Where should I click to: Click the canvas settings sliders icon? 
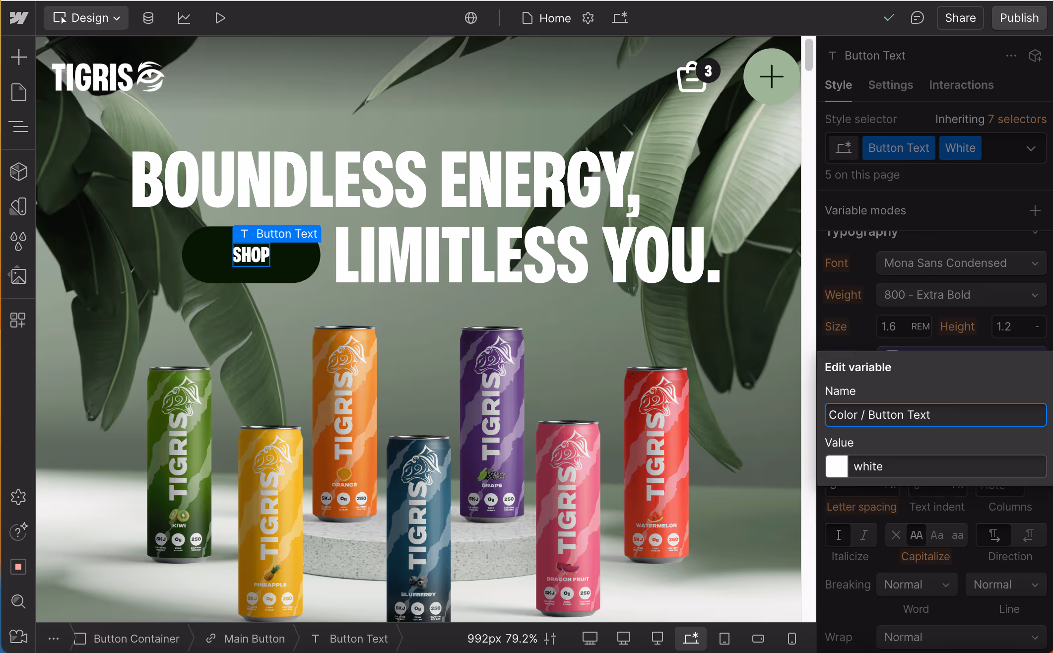click(x=550, y=638)
